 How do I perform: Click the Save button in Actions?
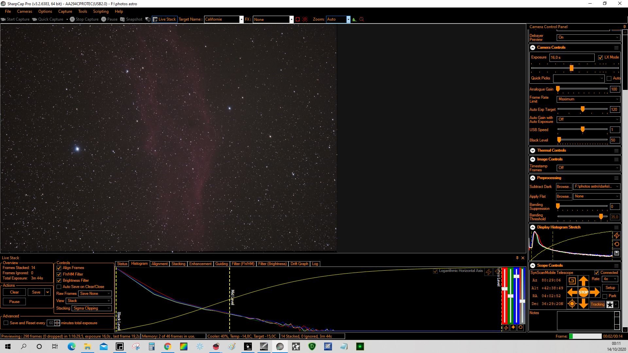pyautogui.click(x=36, y=292)
